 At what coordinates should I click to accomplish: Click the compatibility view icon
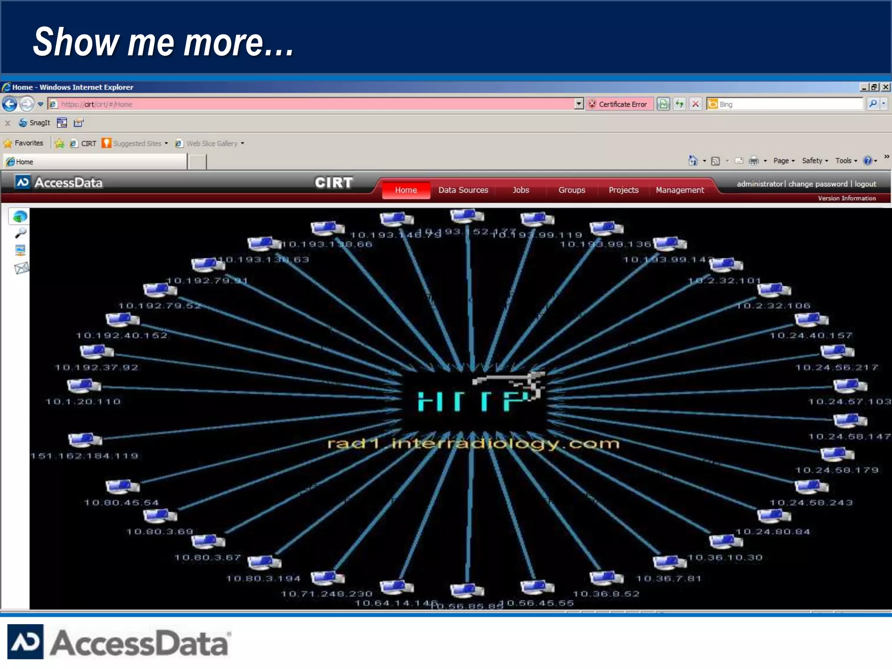click(663, 104)
